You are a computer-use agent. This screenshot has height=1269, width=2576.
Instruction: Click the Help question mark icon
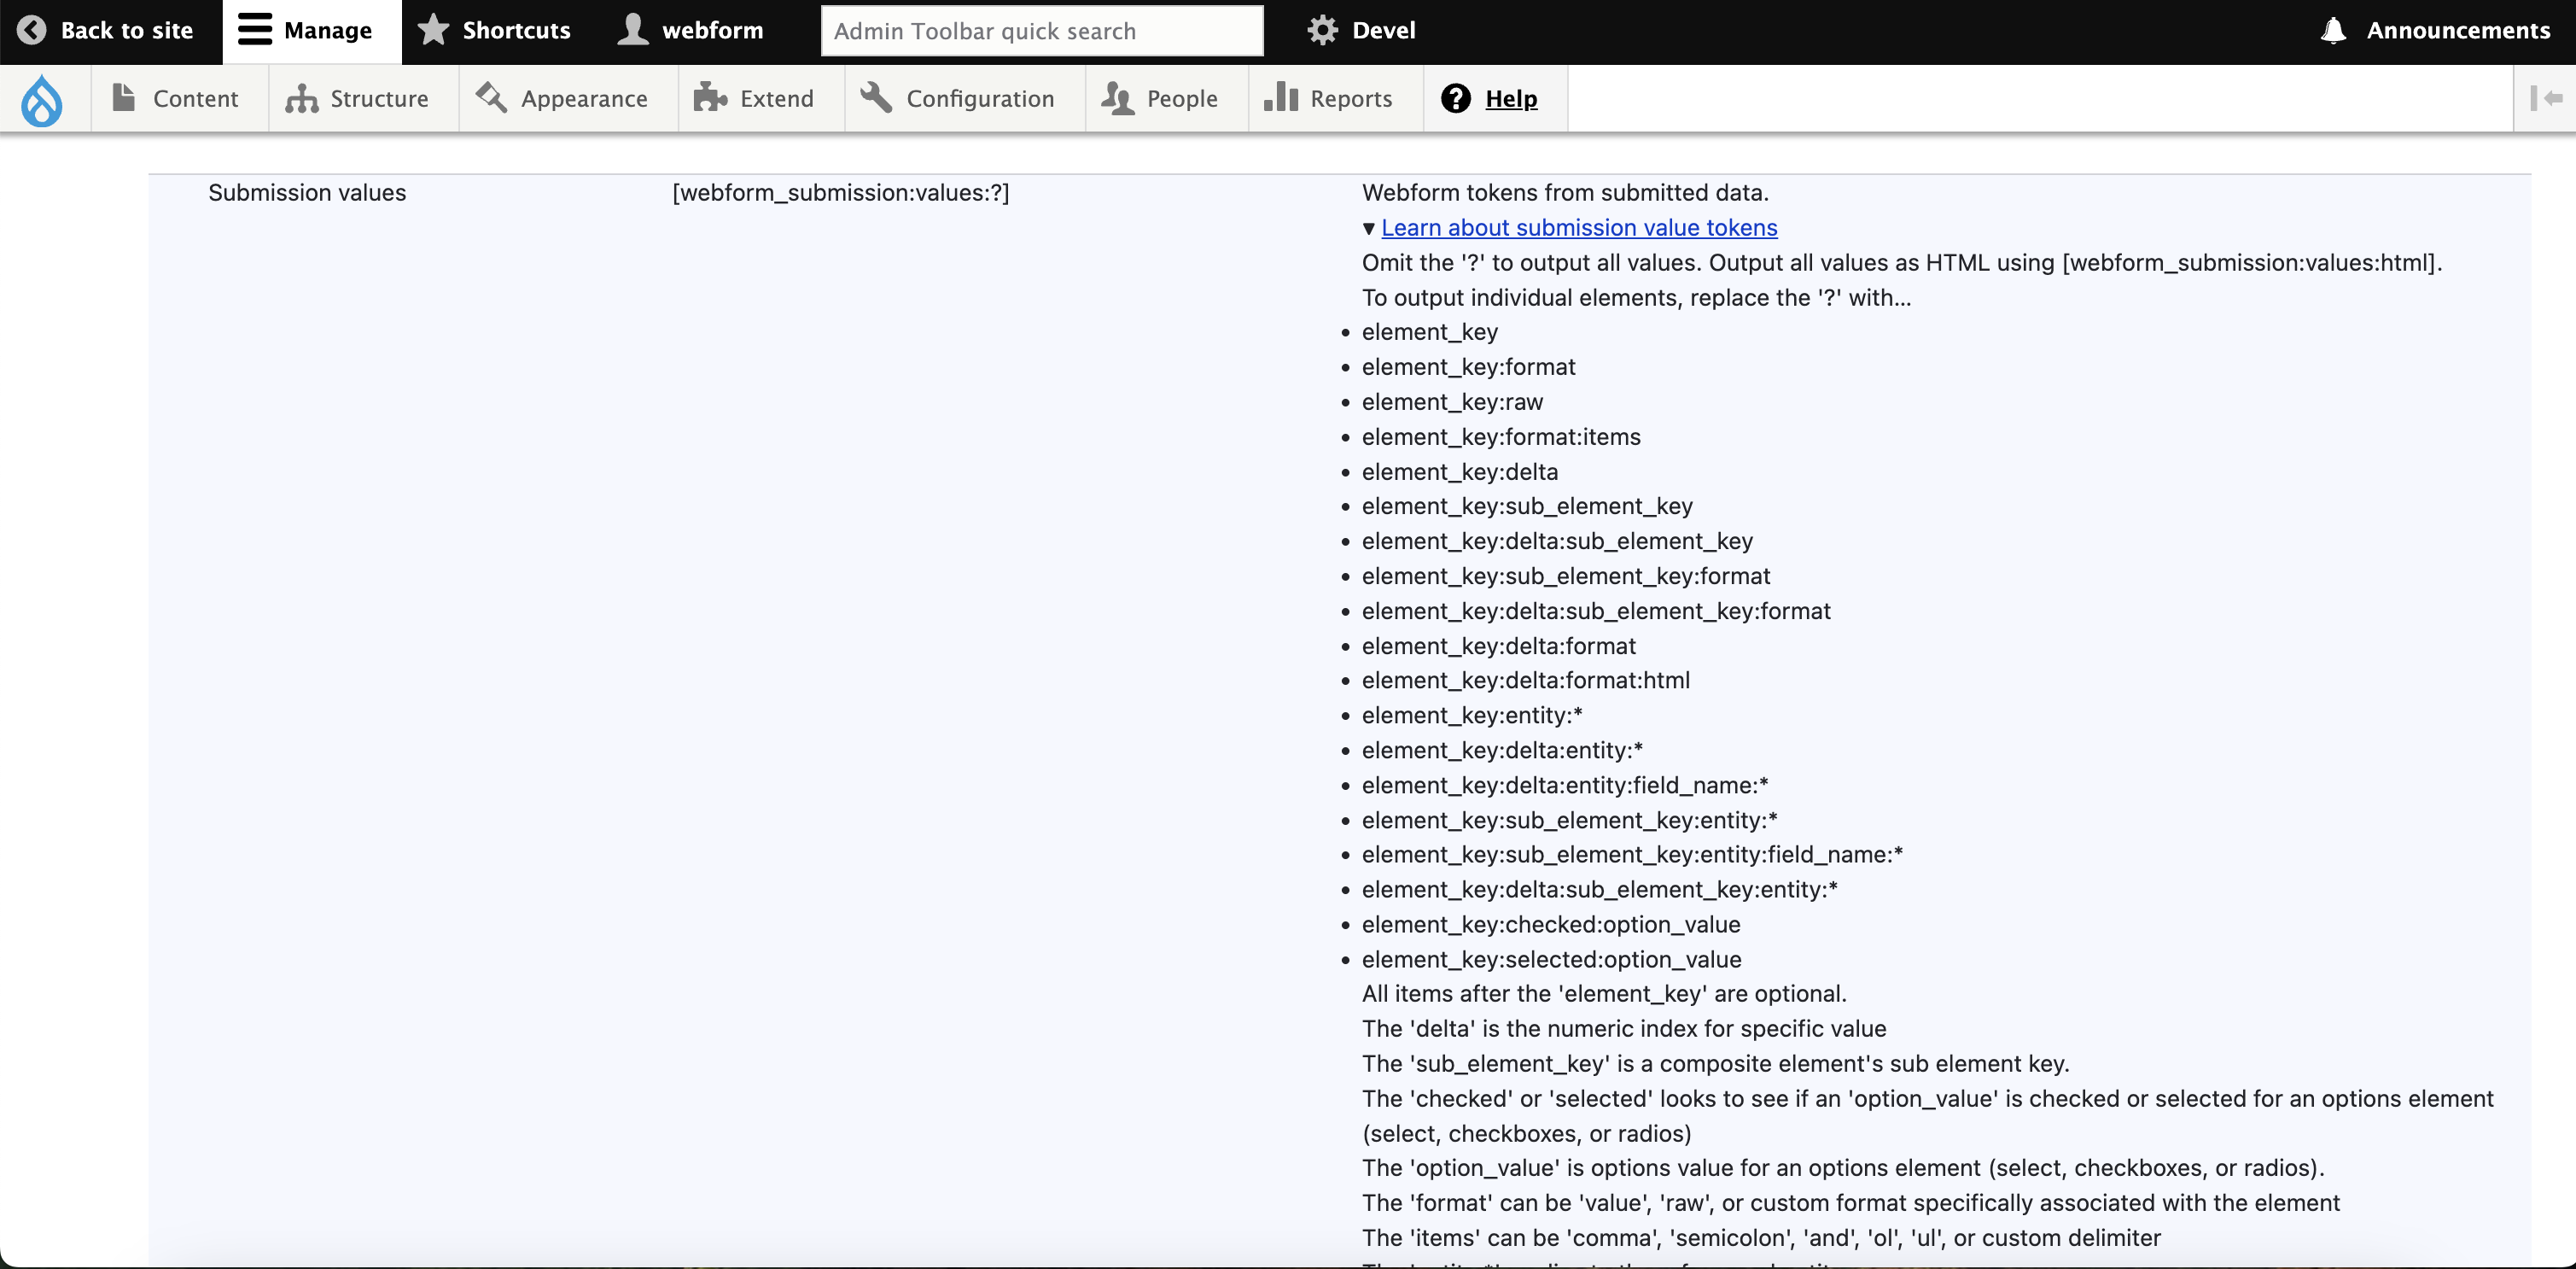(x=1456, y=98)
